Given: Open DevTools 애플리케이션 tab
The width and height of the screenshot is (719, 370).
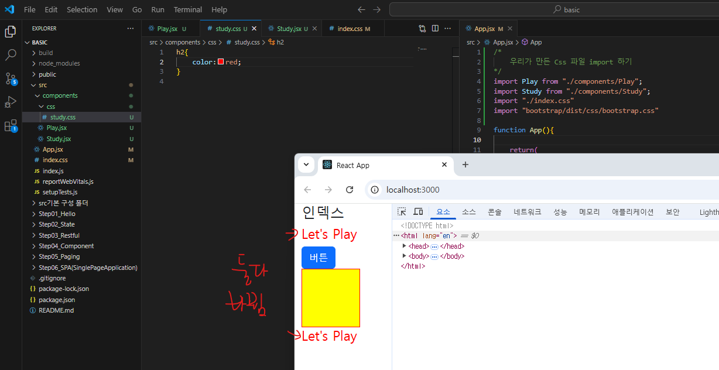Looking at the screenshot, I should pyautogui.click(x=632, y=212).
